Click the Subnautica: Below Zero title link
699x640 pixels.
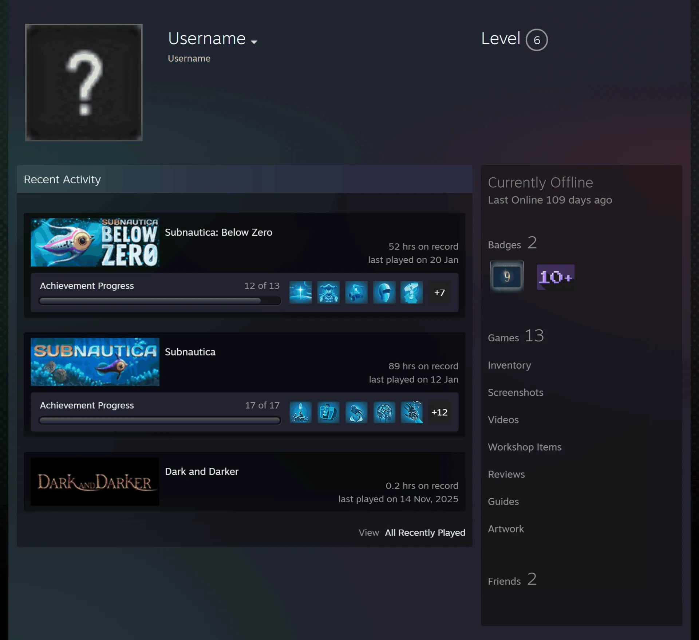tap(218, 232)
